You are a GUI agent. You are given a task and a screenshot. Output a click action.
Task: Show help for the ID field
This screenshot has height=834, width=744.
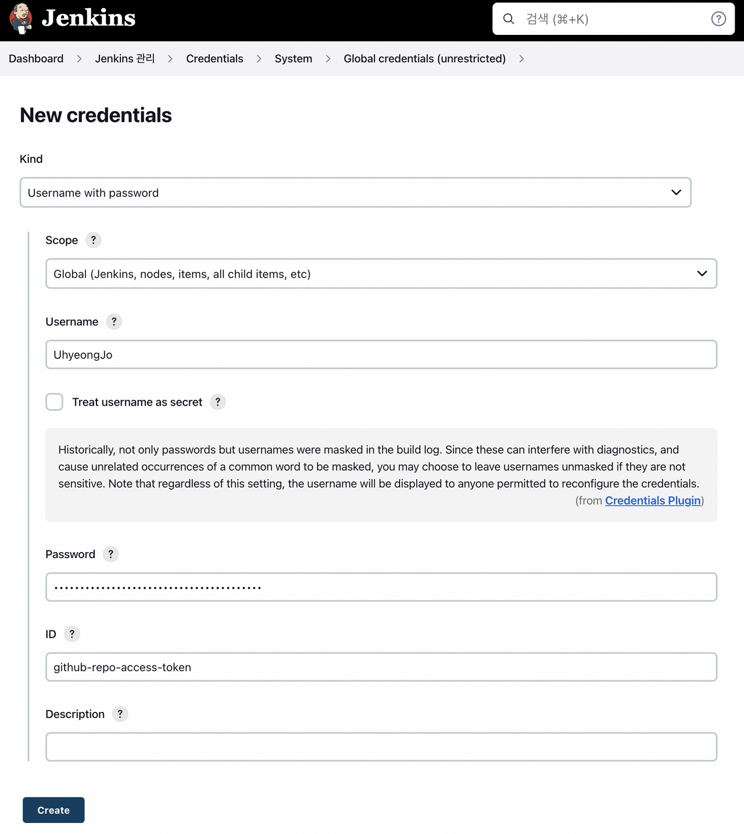click(72, 634)
